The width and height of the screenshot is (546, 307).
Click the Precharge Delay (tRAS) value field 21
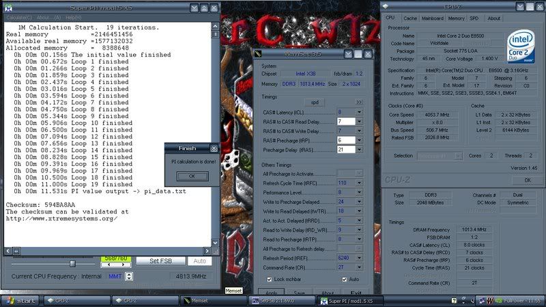tap(346, 149)
